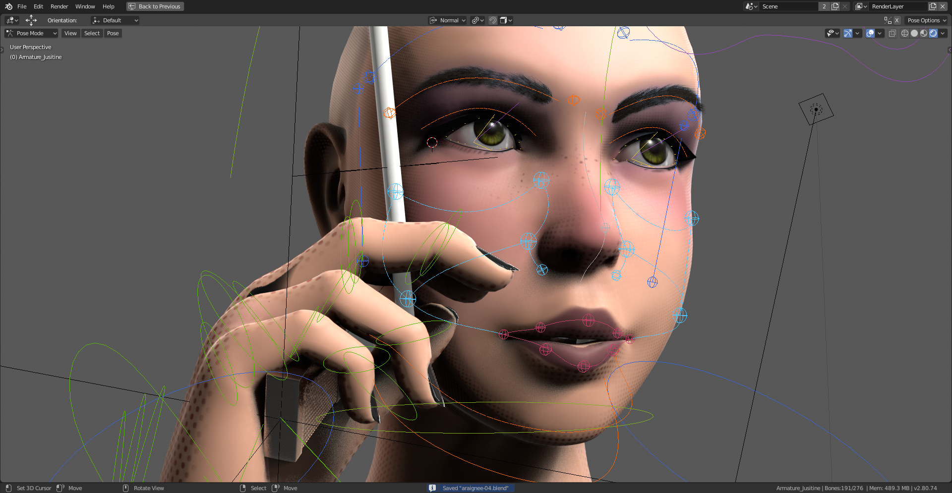Select the pink upper lip center control
Screen dimensions: 952x493
coord(589,321)
